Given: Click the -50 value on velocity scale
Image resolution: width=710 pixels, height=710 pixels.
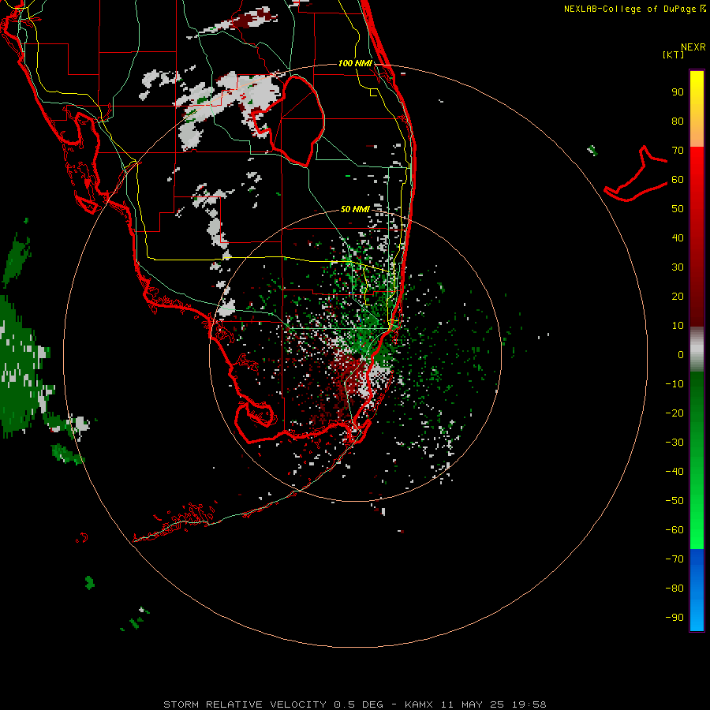Looking at the screenshot, I should [674, 501].
